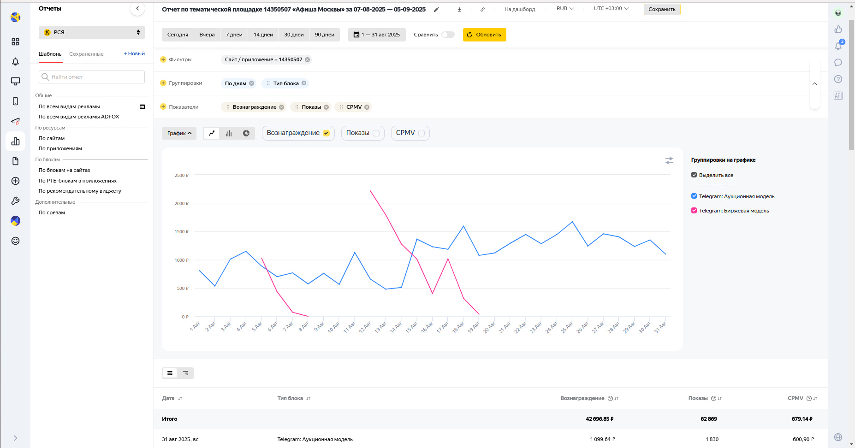The height and width of the screenshot is (448, 855).
Task: Expand the РСЯ product selector
Action: (92, 32)
